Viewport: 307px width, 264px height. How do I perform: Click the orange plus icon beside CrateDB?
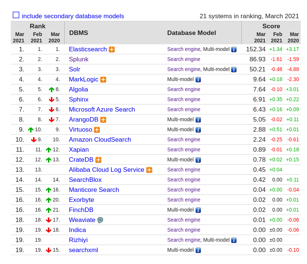(x=98, y=160)
